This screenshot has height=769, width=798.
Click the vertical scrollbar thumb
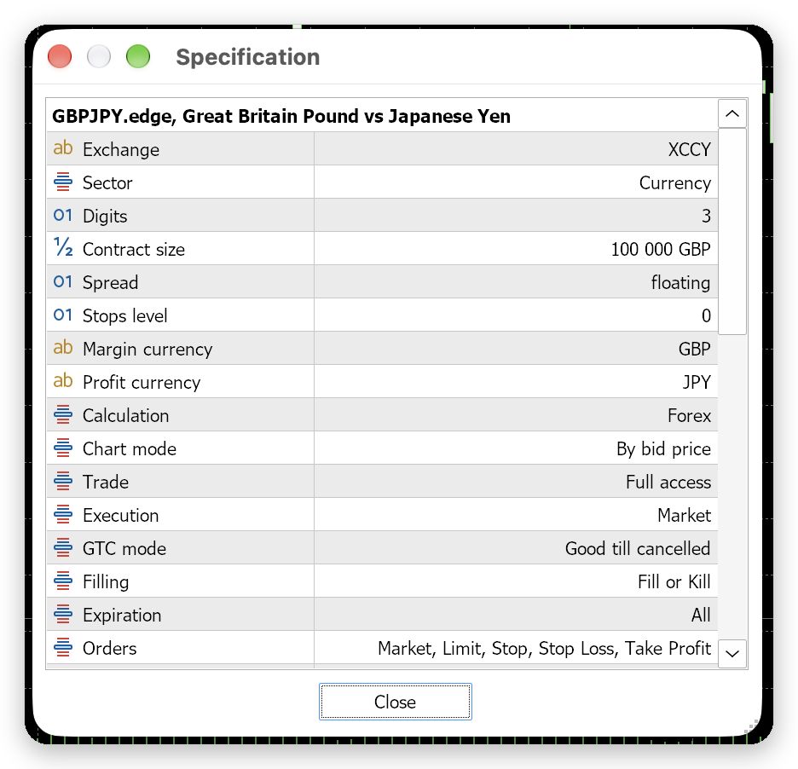click(x=732, y=232)
